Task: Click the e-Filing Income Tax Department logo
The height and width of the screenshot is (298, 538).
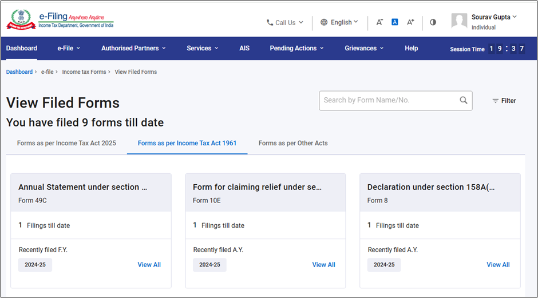Action: [x=60, y=19]
